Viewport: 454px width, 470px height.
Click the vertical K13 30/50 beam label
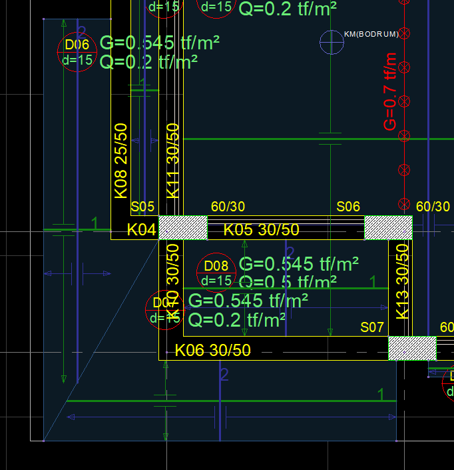(403, 281)
